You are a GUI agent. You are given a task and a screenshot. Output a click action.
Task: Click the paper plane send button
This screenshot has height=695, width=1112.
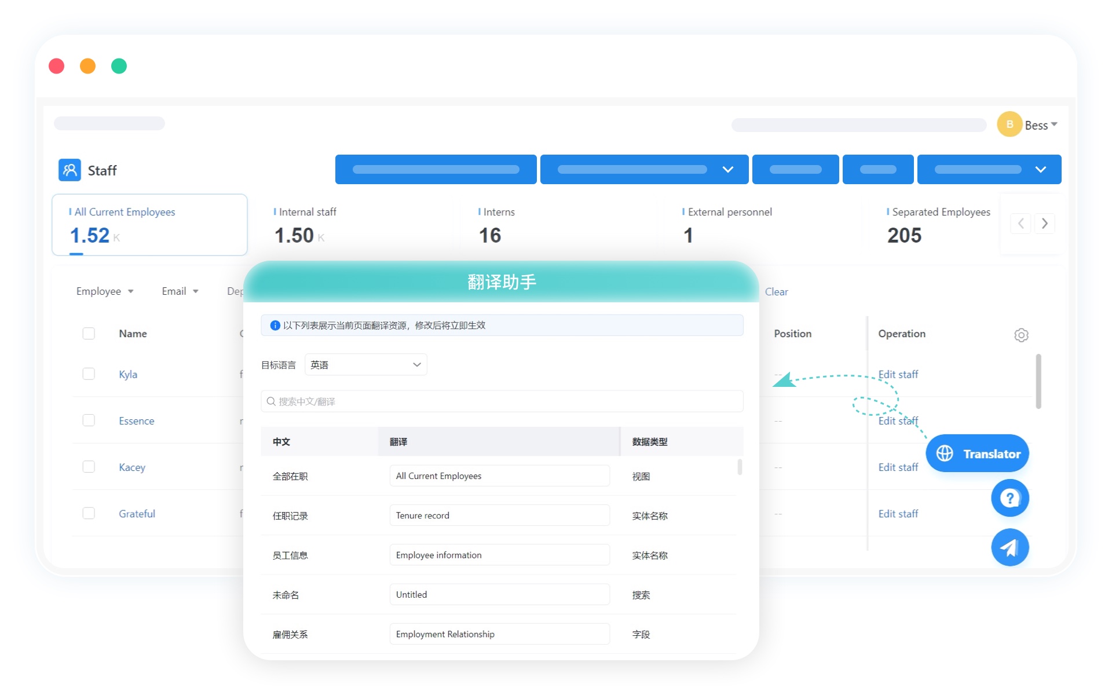tap(1009, 547)
